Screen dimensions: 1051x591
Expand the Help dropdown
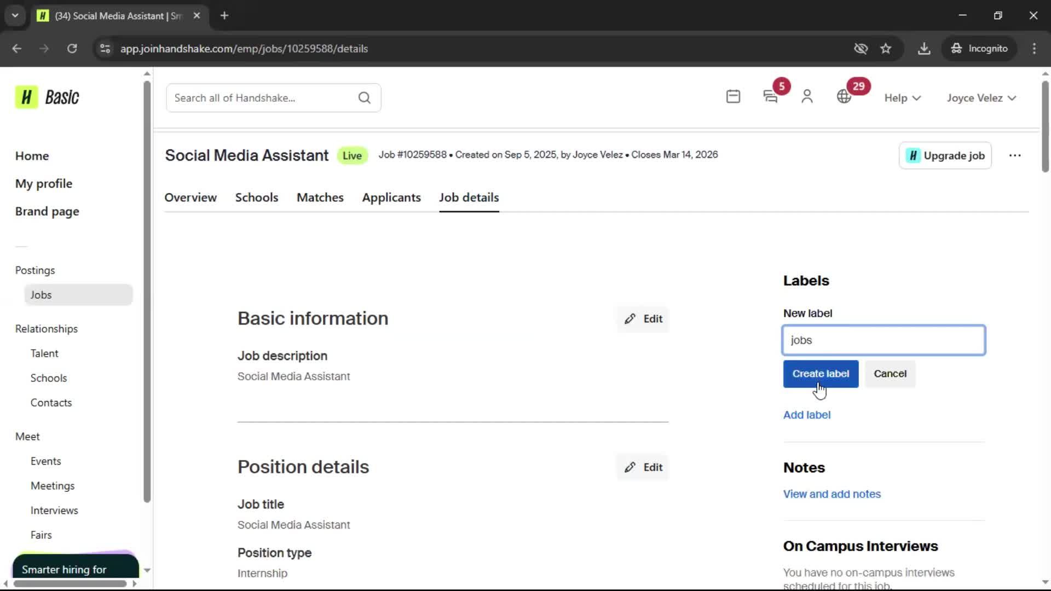[x=903, y=98]
